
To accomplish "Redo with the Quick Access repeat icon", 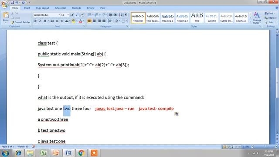I will point(23,3).
